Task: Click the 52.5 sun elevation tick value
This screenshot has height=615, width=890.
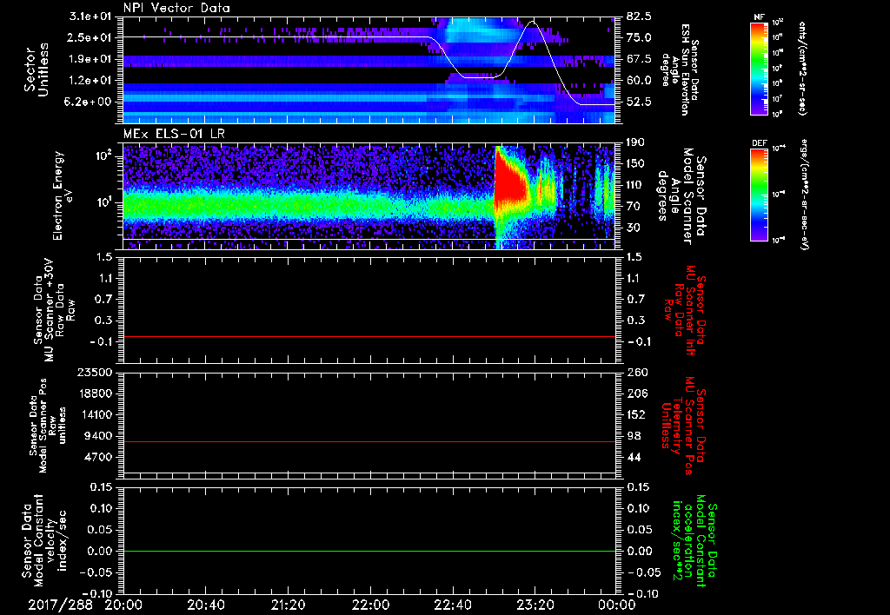Action: coord(640,102)
